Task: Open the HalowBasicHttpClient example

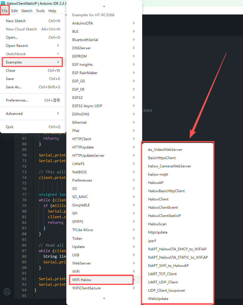Action: coord(178,191)
